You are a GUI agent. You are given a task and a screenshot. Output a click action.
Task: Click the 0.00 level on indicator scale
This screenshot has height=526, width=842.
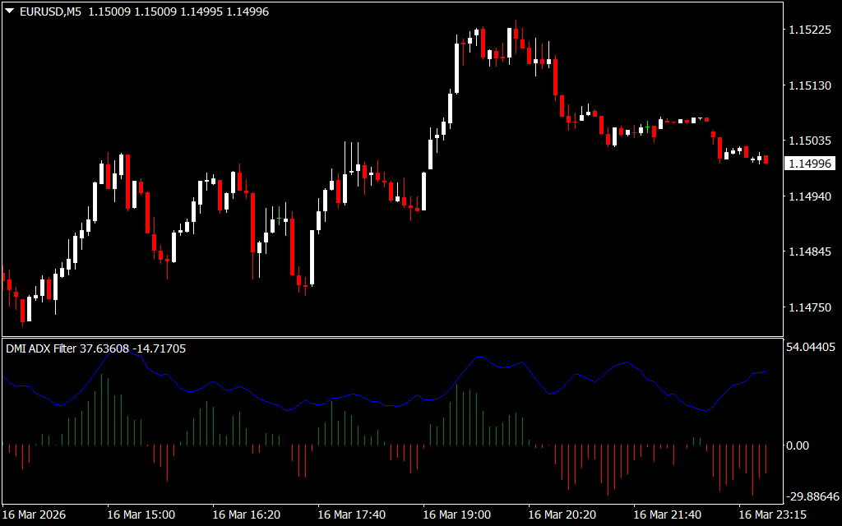click(x=798, y=445)
